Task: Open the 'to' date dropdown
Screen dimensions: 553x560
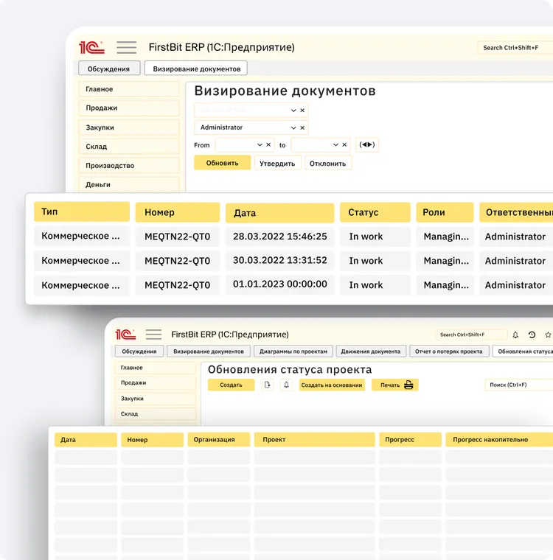Action: (x=335, y=145)
